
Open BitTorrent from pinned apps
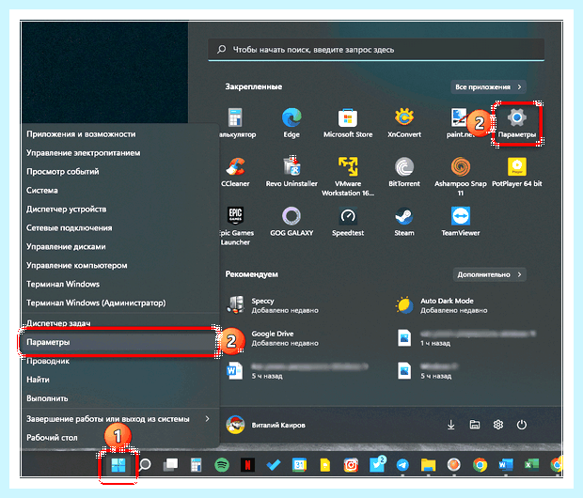coord(404,172)
